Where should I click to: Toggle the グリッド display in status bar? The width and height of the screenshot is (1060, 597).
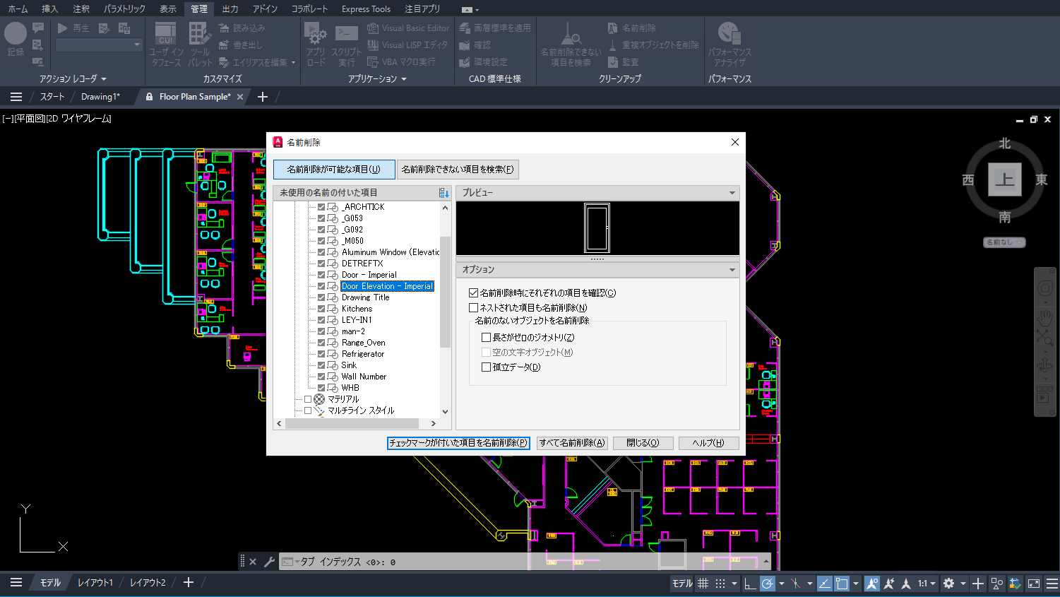click(x=703, y=583)
